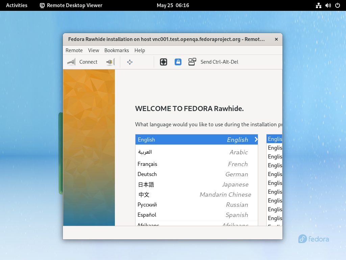Open the Bookmarks menu
Image resolution: width=346 pixels, height=260 pixels.
117,50
